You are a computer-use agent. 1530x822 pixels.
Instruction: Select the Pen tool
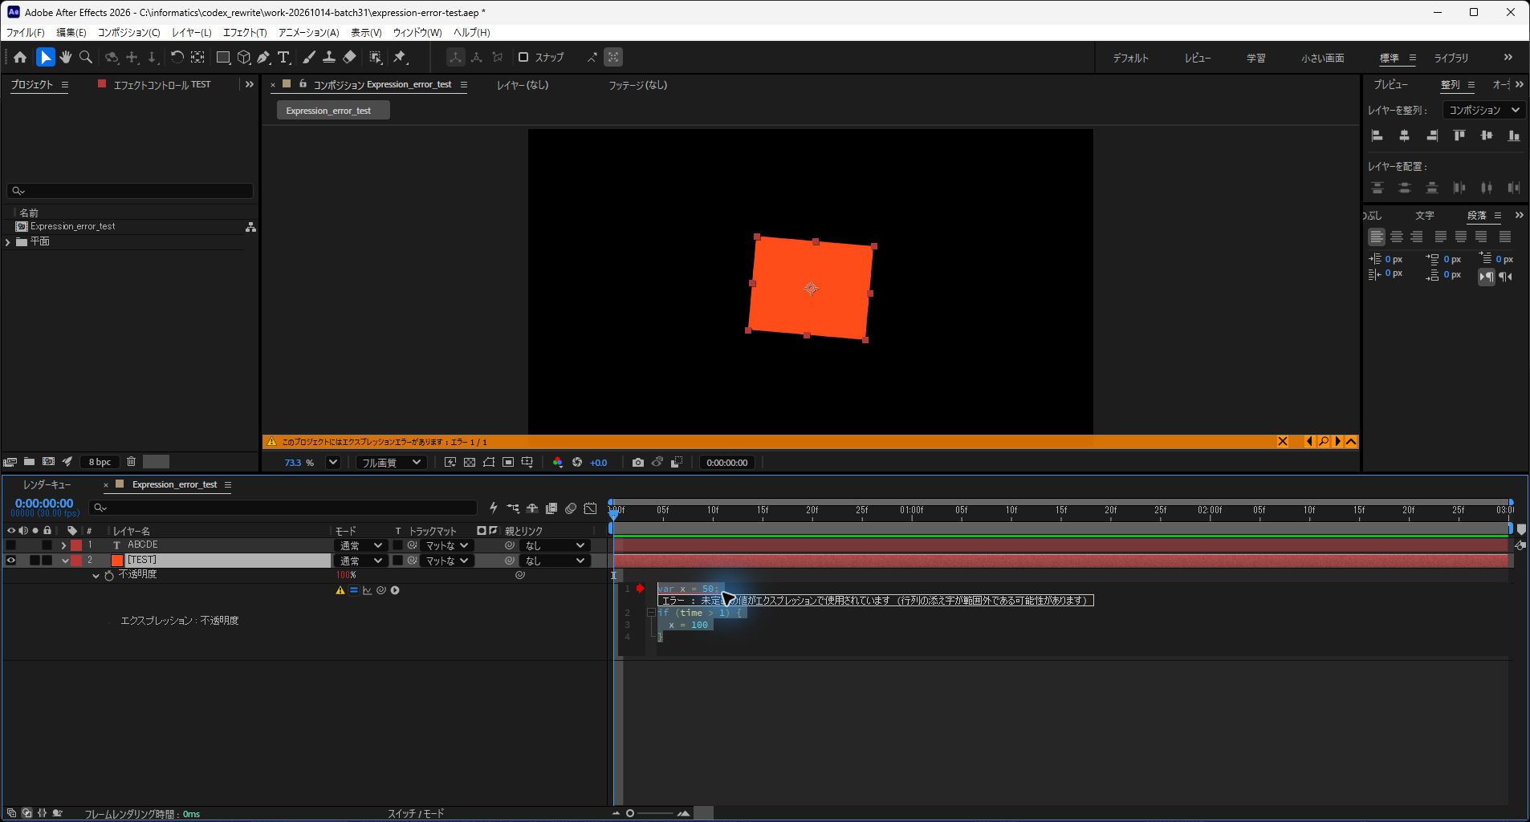pos(263,57)
